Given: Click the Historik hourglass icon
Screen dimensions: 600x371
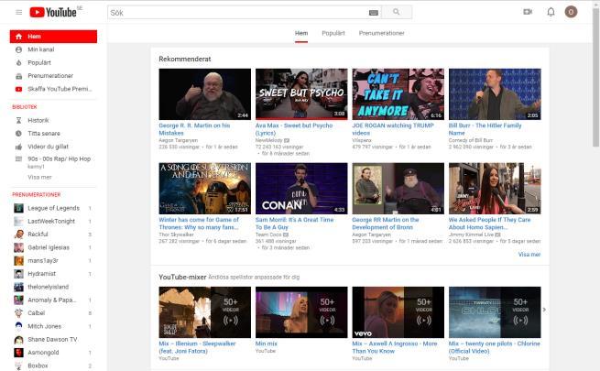Looking at the screenshot, I should pos(18,121).
